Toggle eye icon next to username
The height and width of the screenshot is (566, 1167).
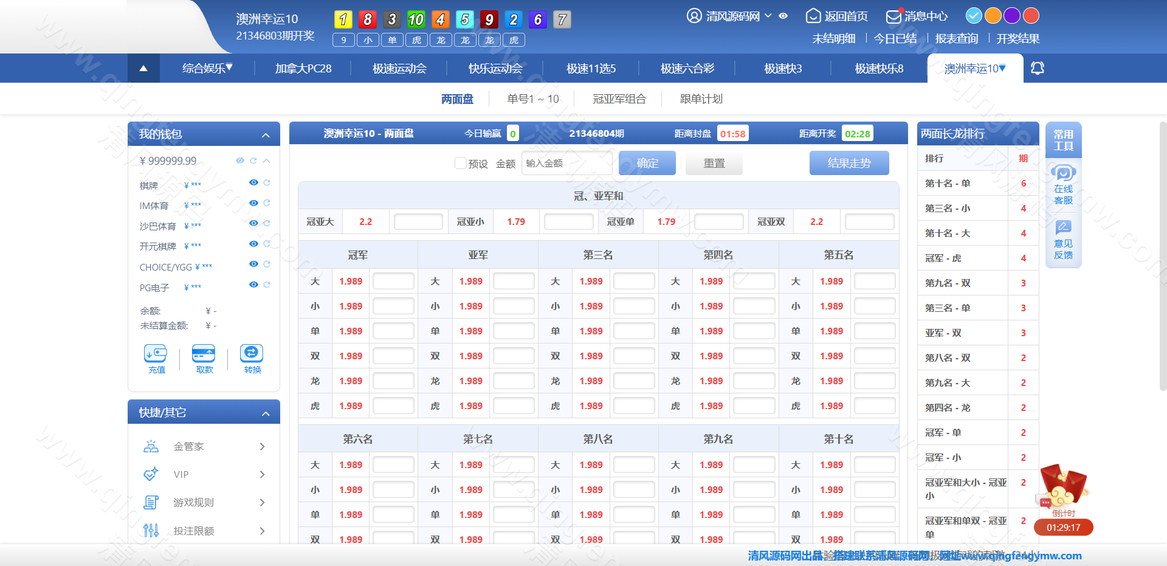point(783,16)
